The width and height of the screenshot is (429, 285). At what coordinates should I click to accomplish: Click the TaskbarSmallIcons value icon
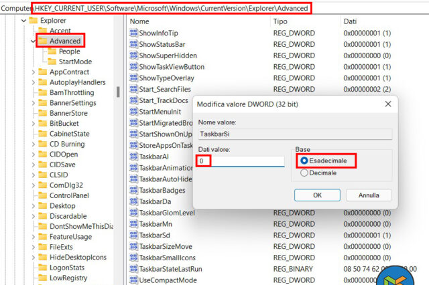[x=133, y=258]
